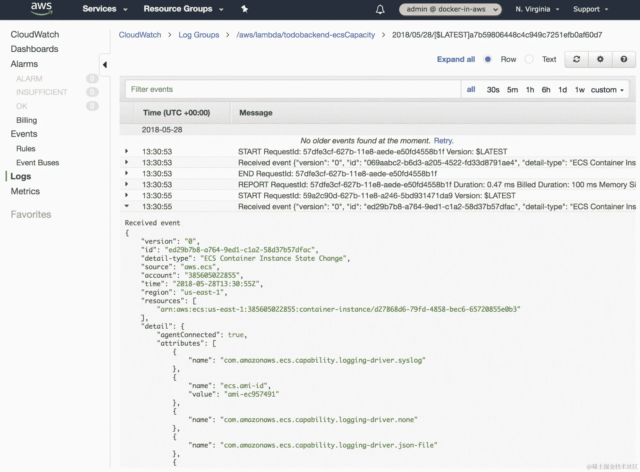
Task: Click the pin shortcut icon in header
Action: (244, 9)
